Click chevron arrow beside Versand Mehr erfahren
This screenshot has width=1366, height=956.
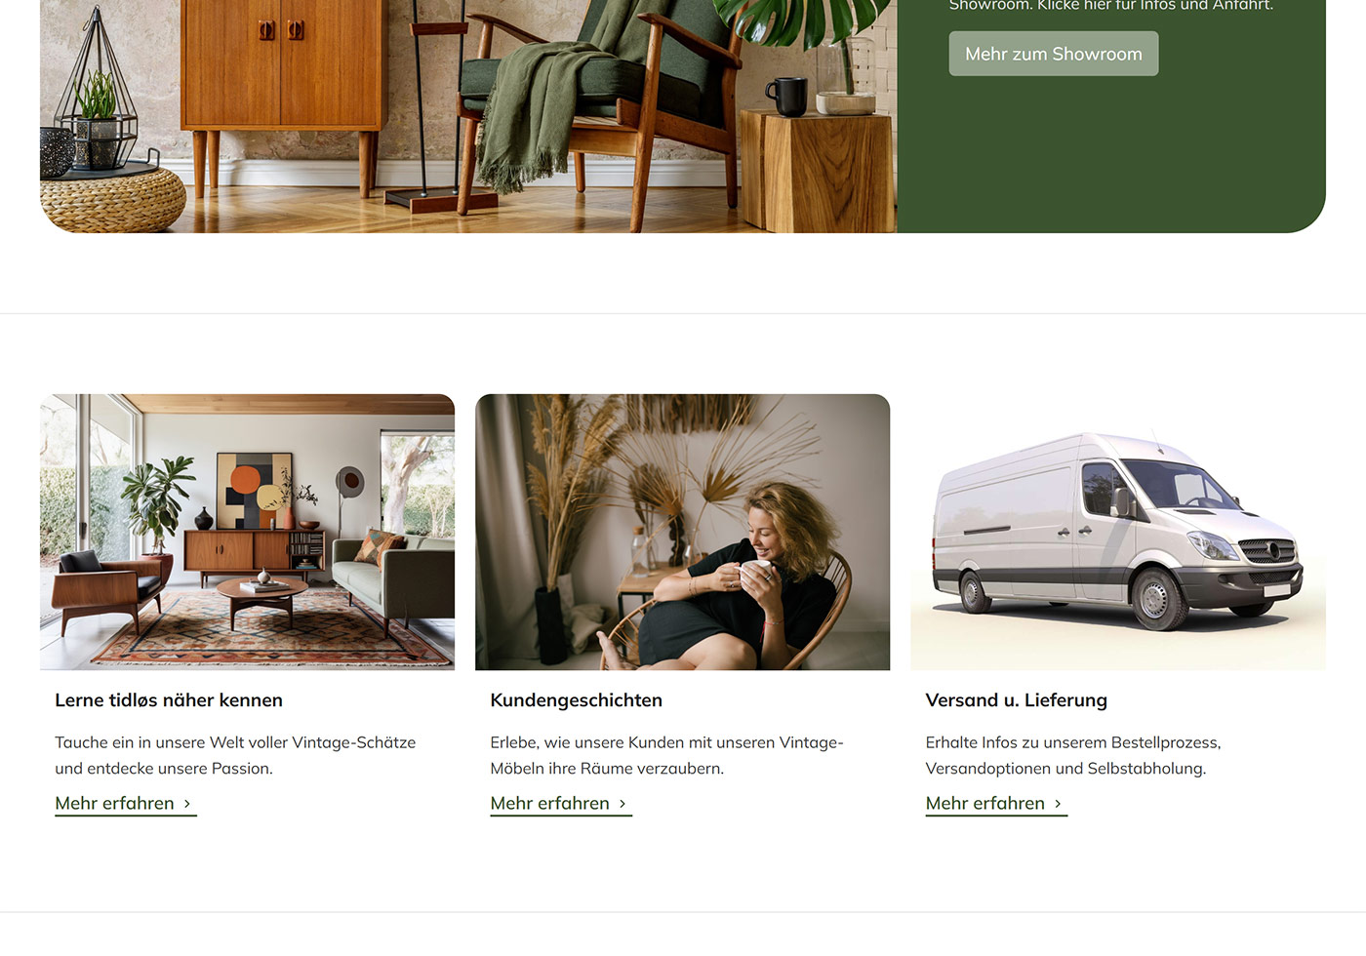(1058, 804)
